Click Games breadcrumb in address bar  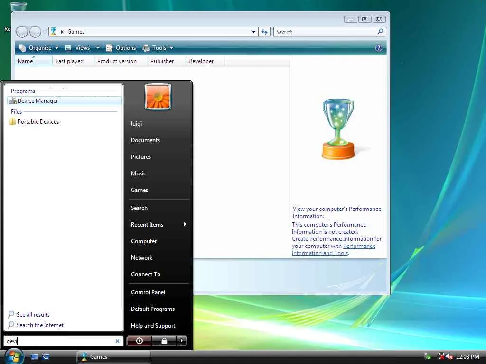coord(76,32)
